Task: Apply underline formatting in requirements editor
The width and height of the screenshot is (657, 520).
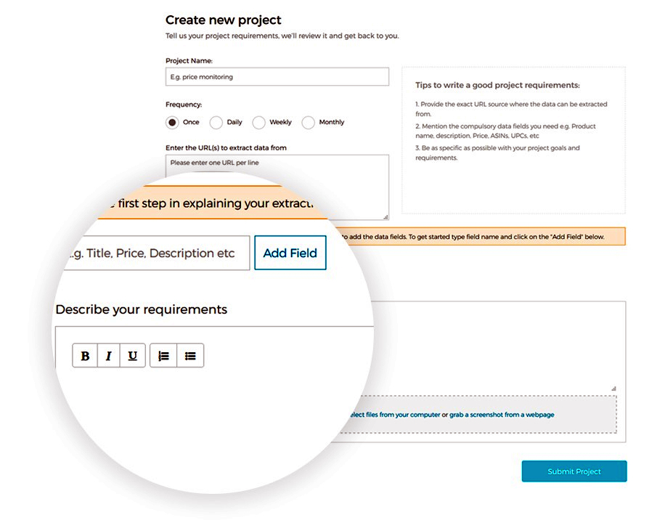Action: tap(132, 355)
